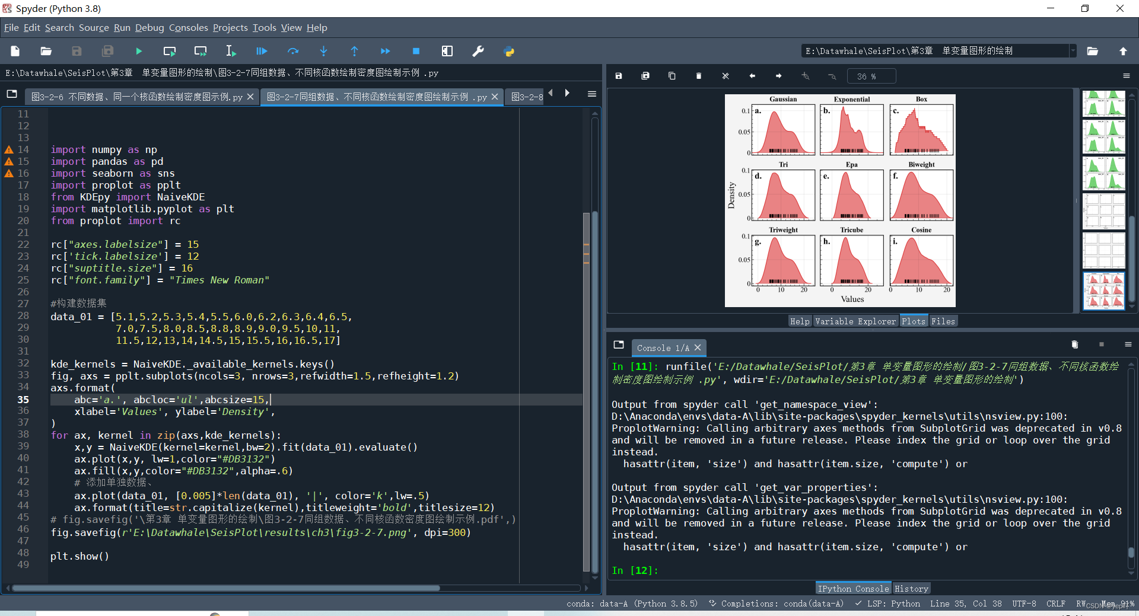The image size is (1139, 616).
Task: Remove all plots in Plots pane
Action: coord(726,76)
